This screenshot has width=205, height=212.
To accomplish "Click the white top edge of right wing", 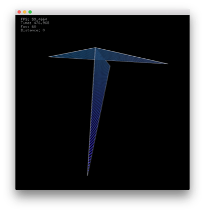I will [132, 56].
